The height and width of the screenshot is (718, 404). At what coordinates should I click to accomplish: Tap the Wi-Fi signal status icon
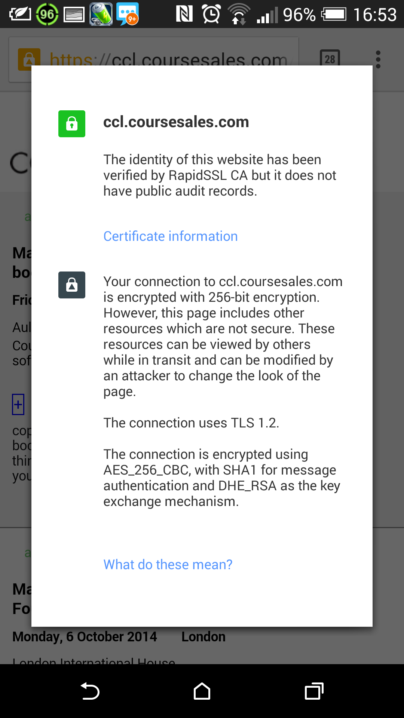pos(239,14)
